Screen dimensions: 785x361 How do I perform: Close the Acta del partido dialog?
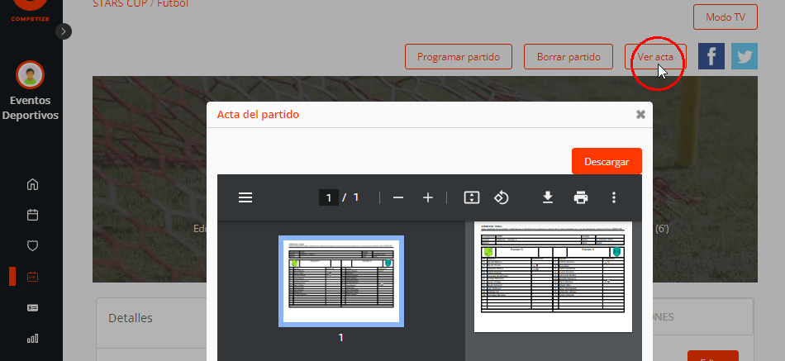click(x=640, y=115)
